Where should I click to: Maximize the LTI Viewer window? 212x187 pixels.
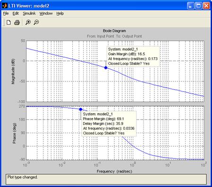pyautogui.click(x=198, y=6)
